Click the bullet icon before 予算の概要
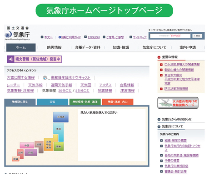209x177 pixels. [161, 161]
